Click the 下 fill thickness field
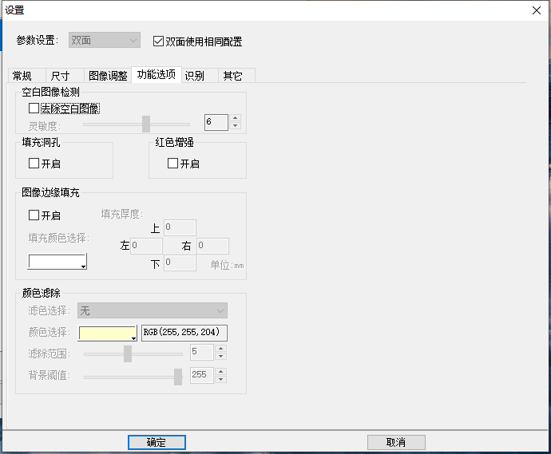This screenshot has width=551, height=454. (x=180, y=263)
